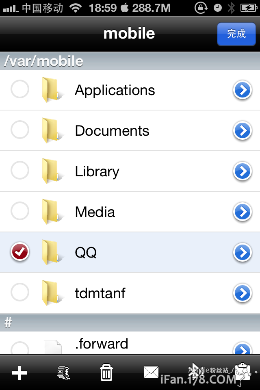
Task: Tap the Media row
Action: (x=122, y=212)
